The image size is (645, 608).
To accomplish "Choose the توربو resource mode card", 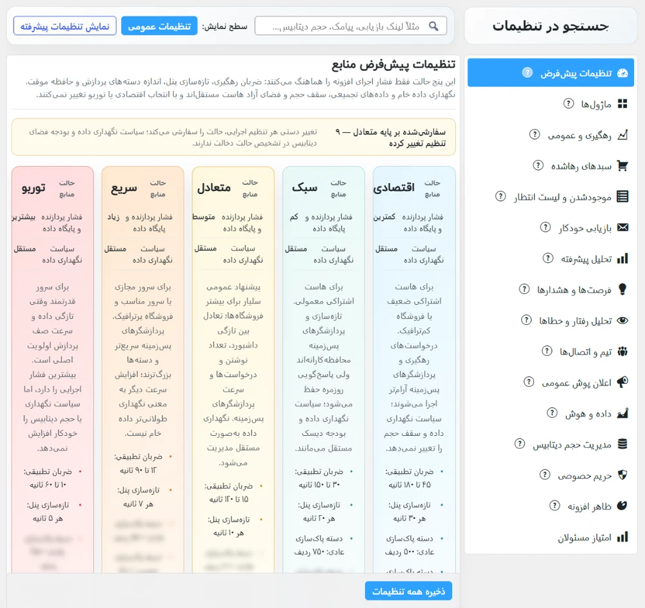I will 53,370.
